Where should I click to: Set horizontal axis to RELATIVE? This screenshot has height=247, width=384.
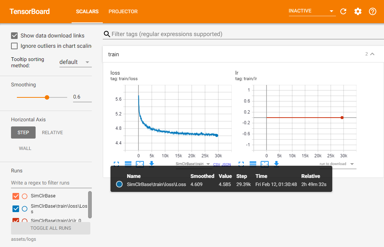52,132
